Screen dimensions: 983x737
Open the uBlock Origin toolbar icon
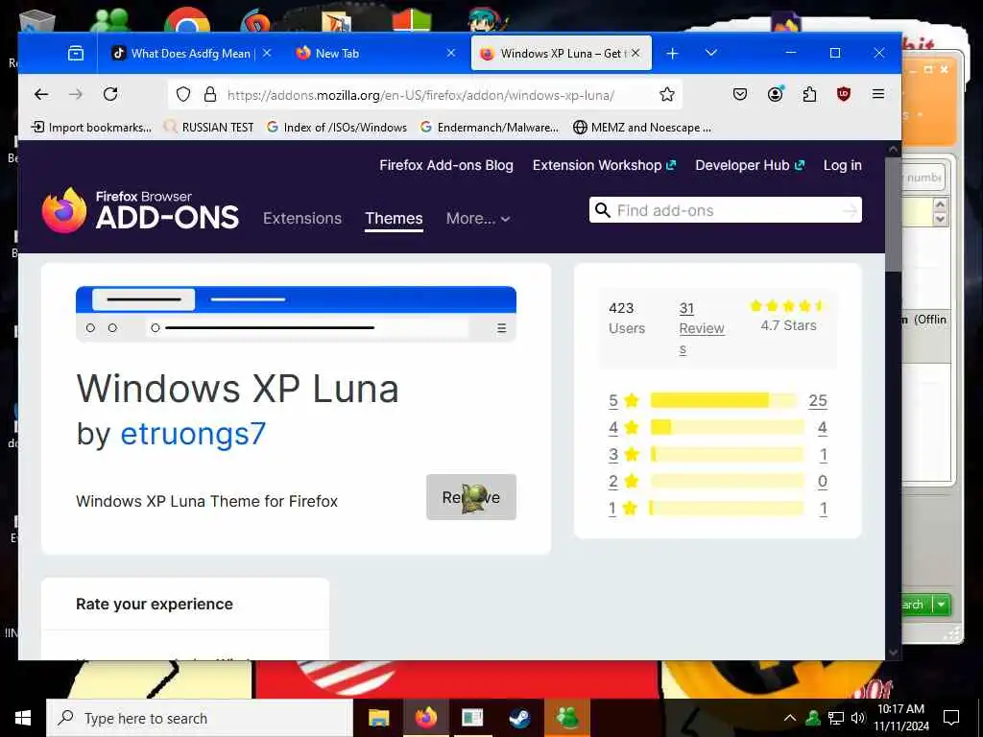(844, 95)
